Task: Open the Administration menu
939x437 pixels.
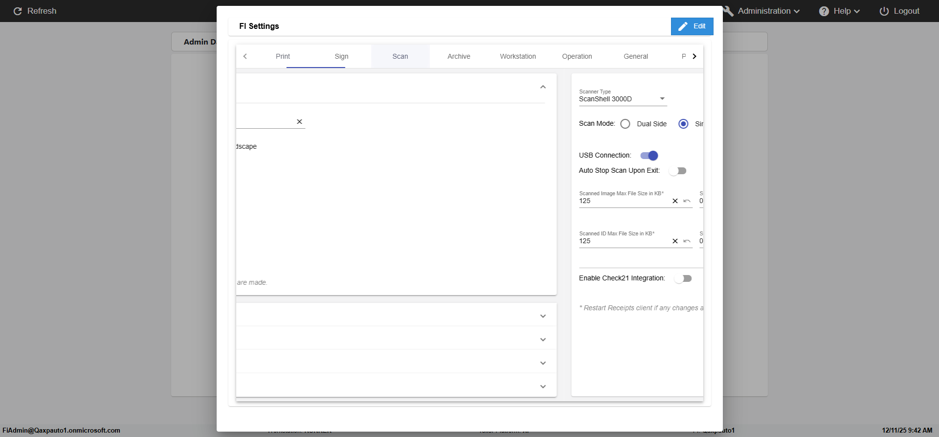Action: 768,11
